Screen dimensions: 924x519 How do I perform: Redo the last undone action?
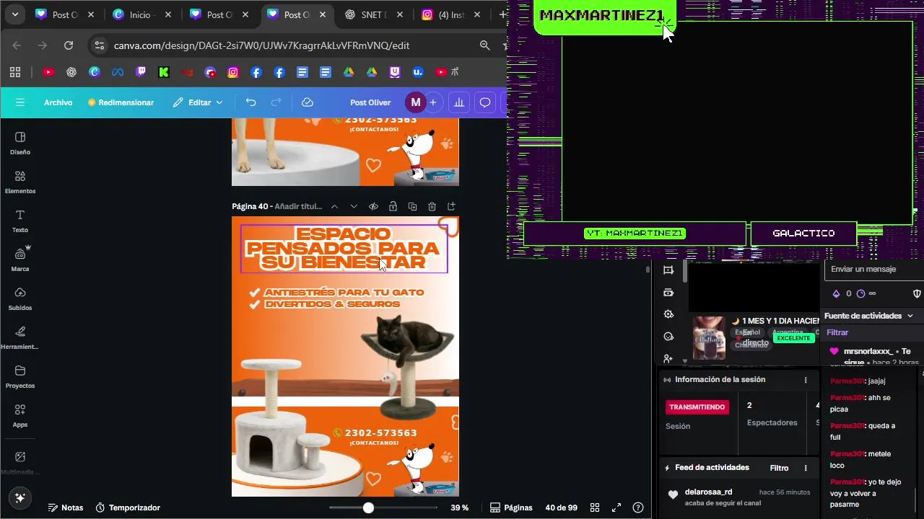(276, 102)
